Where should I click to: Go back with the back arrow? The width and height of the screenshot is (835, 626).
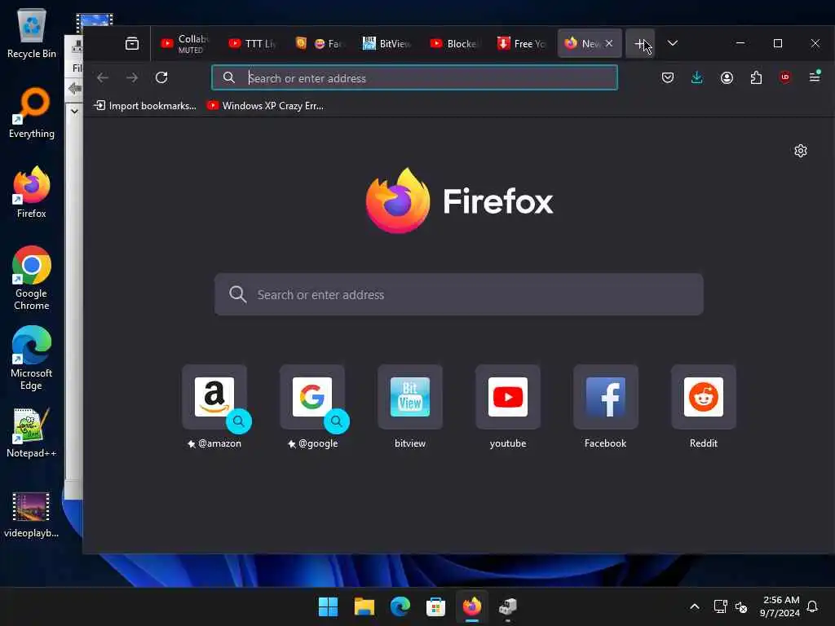coord(103,77)
